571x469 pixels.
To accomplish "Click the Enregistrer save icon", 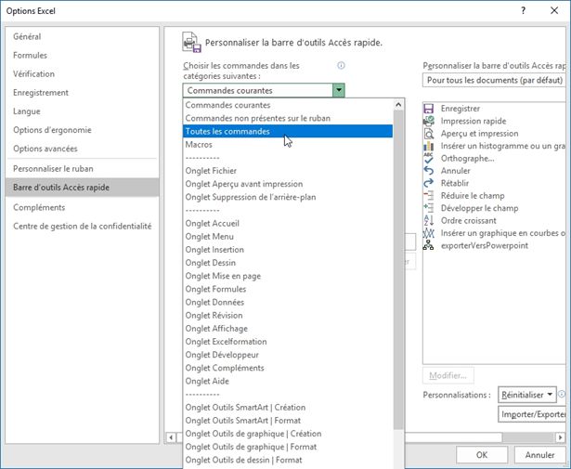I will pos(429,109).
